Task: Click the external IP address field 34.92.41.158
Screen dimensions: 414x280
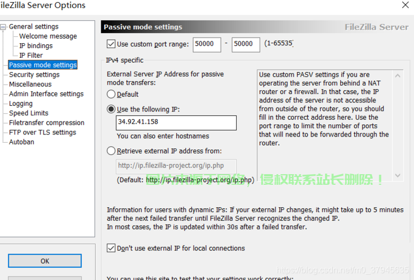Action: [x=176, y=123]
